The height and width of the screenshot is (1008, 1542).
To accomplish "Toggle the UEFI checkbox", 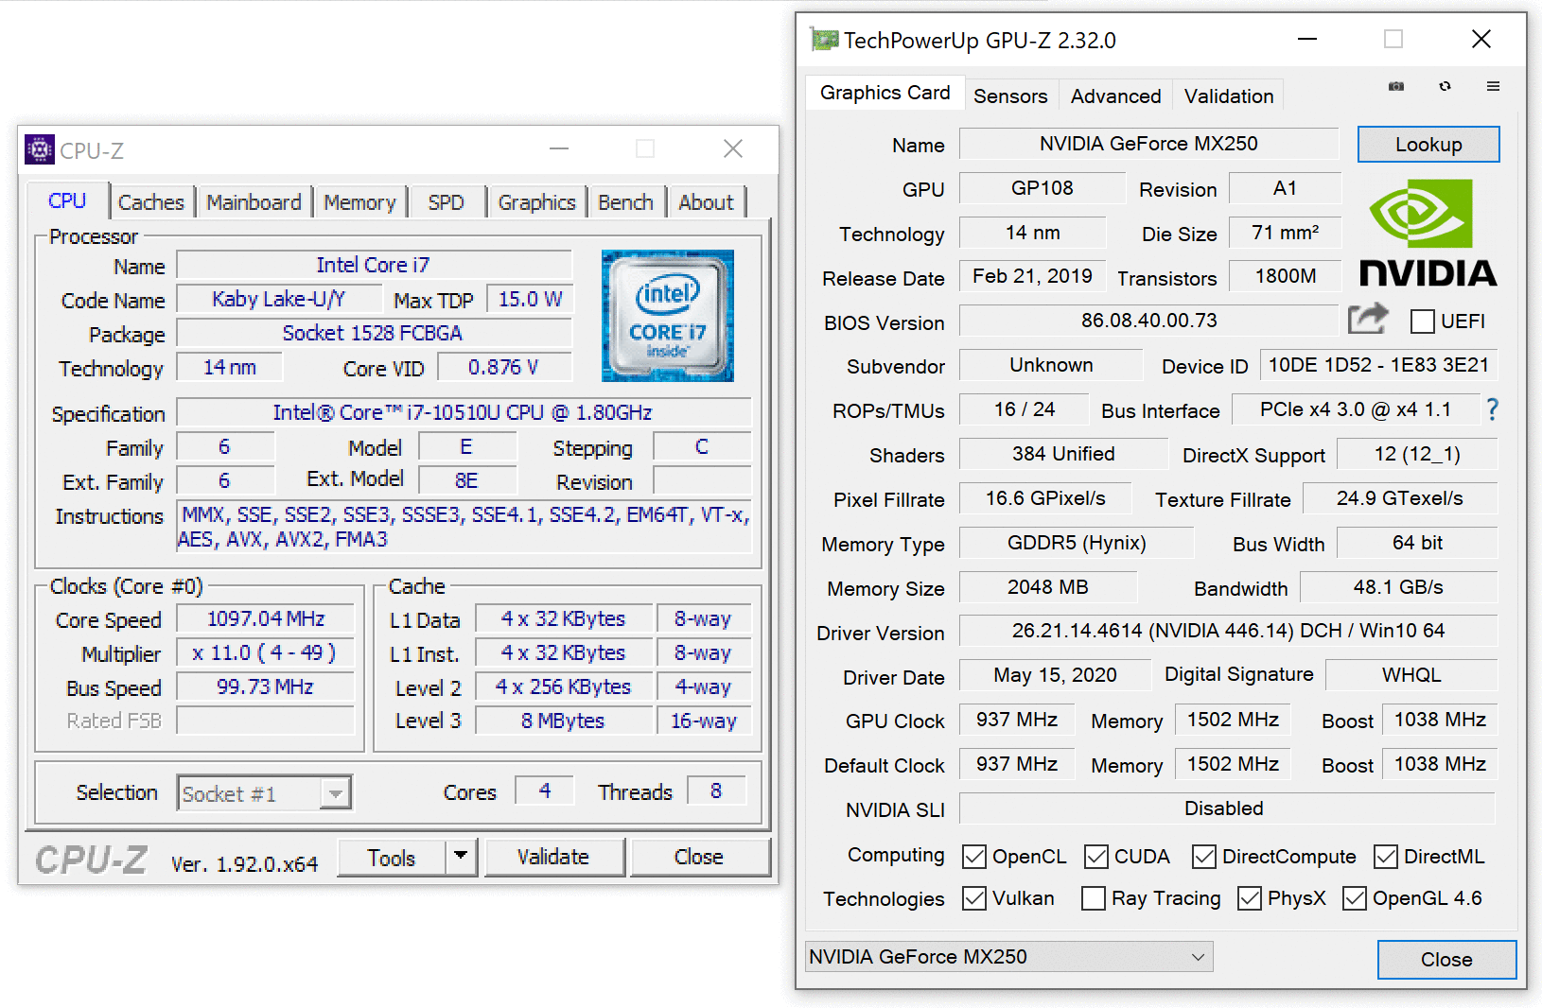I will click(1422, 322).
